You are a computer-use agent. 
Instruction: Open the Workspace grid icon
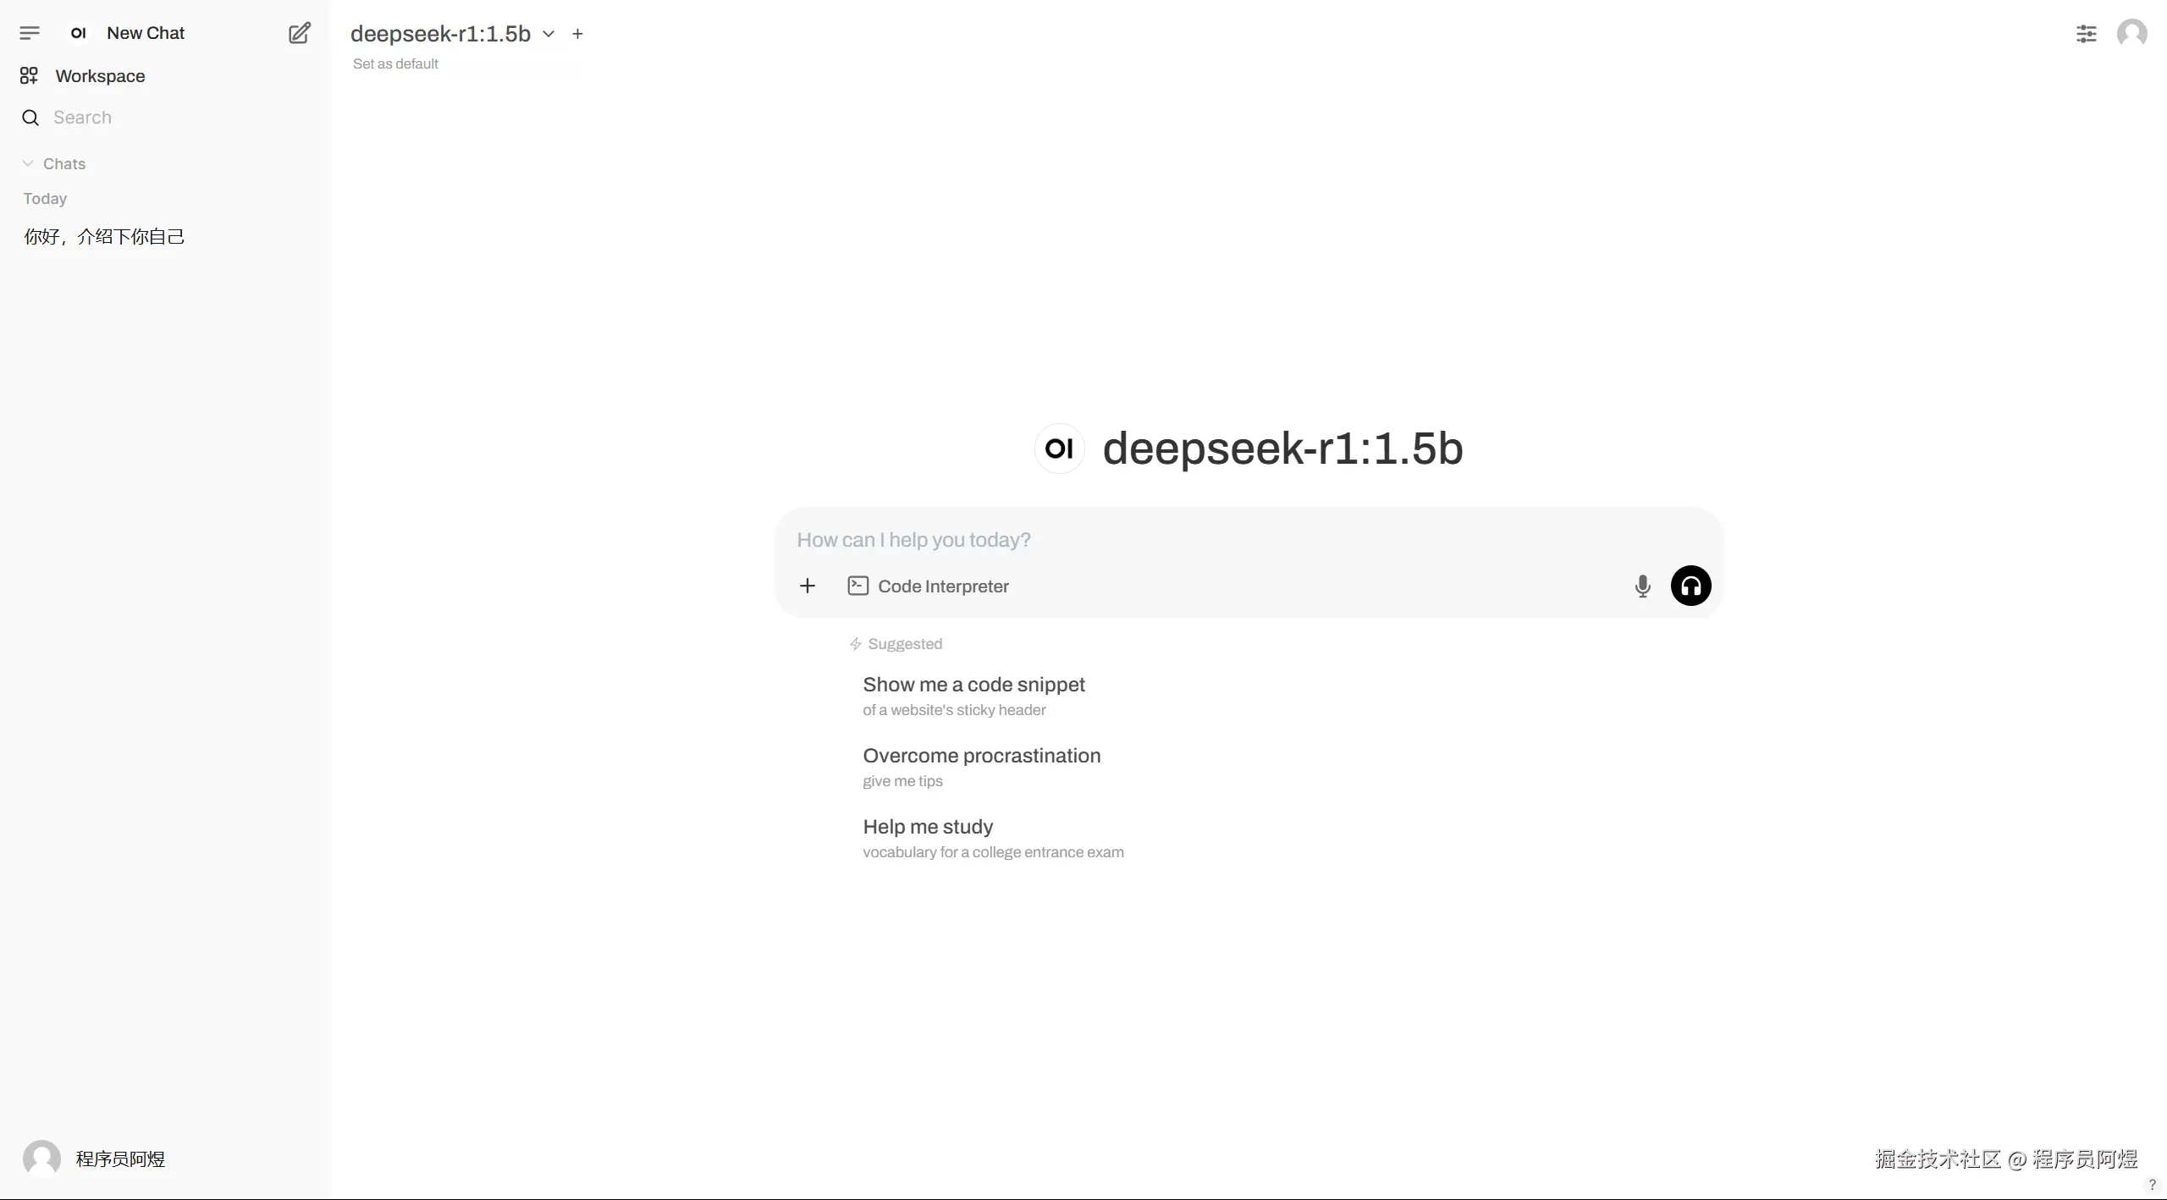point(29,76)
